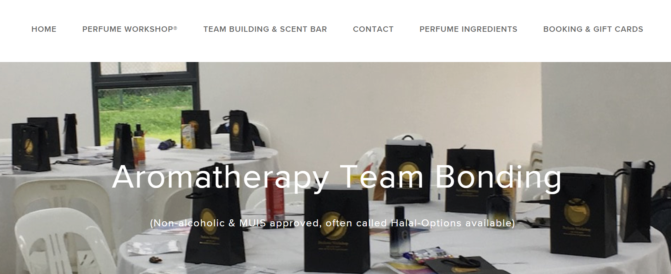Select the black gift bag at far left
The height and width of the screenshot is (274, 671).
click(30, 147)
